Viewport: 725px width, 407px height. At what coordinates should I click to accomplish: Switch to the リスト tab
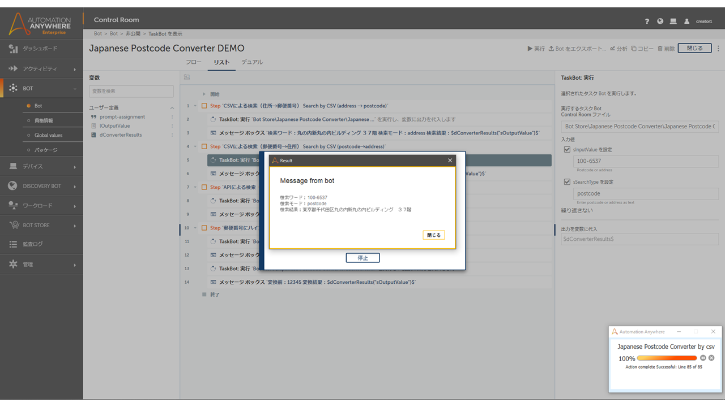[x=221, y=62]
